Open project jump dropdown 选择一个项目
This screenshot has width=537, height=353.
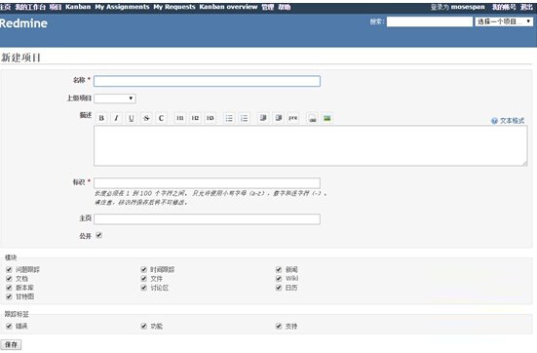[x=504, y=21]
